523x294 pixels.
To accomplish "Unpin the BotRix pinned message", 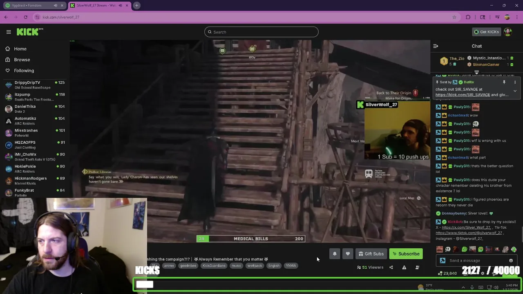I will [x=504, y=82].
